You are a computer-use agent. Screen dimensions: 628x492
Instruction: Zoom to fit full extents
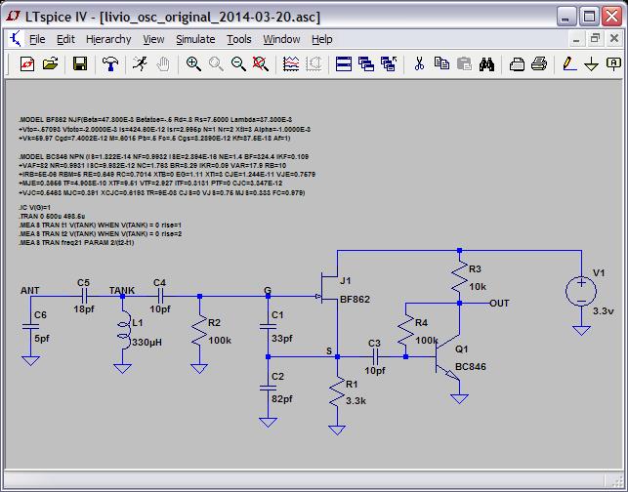pos(261,63)
